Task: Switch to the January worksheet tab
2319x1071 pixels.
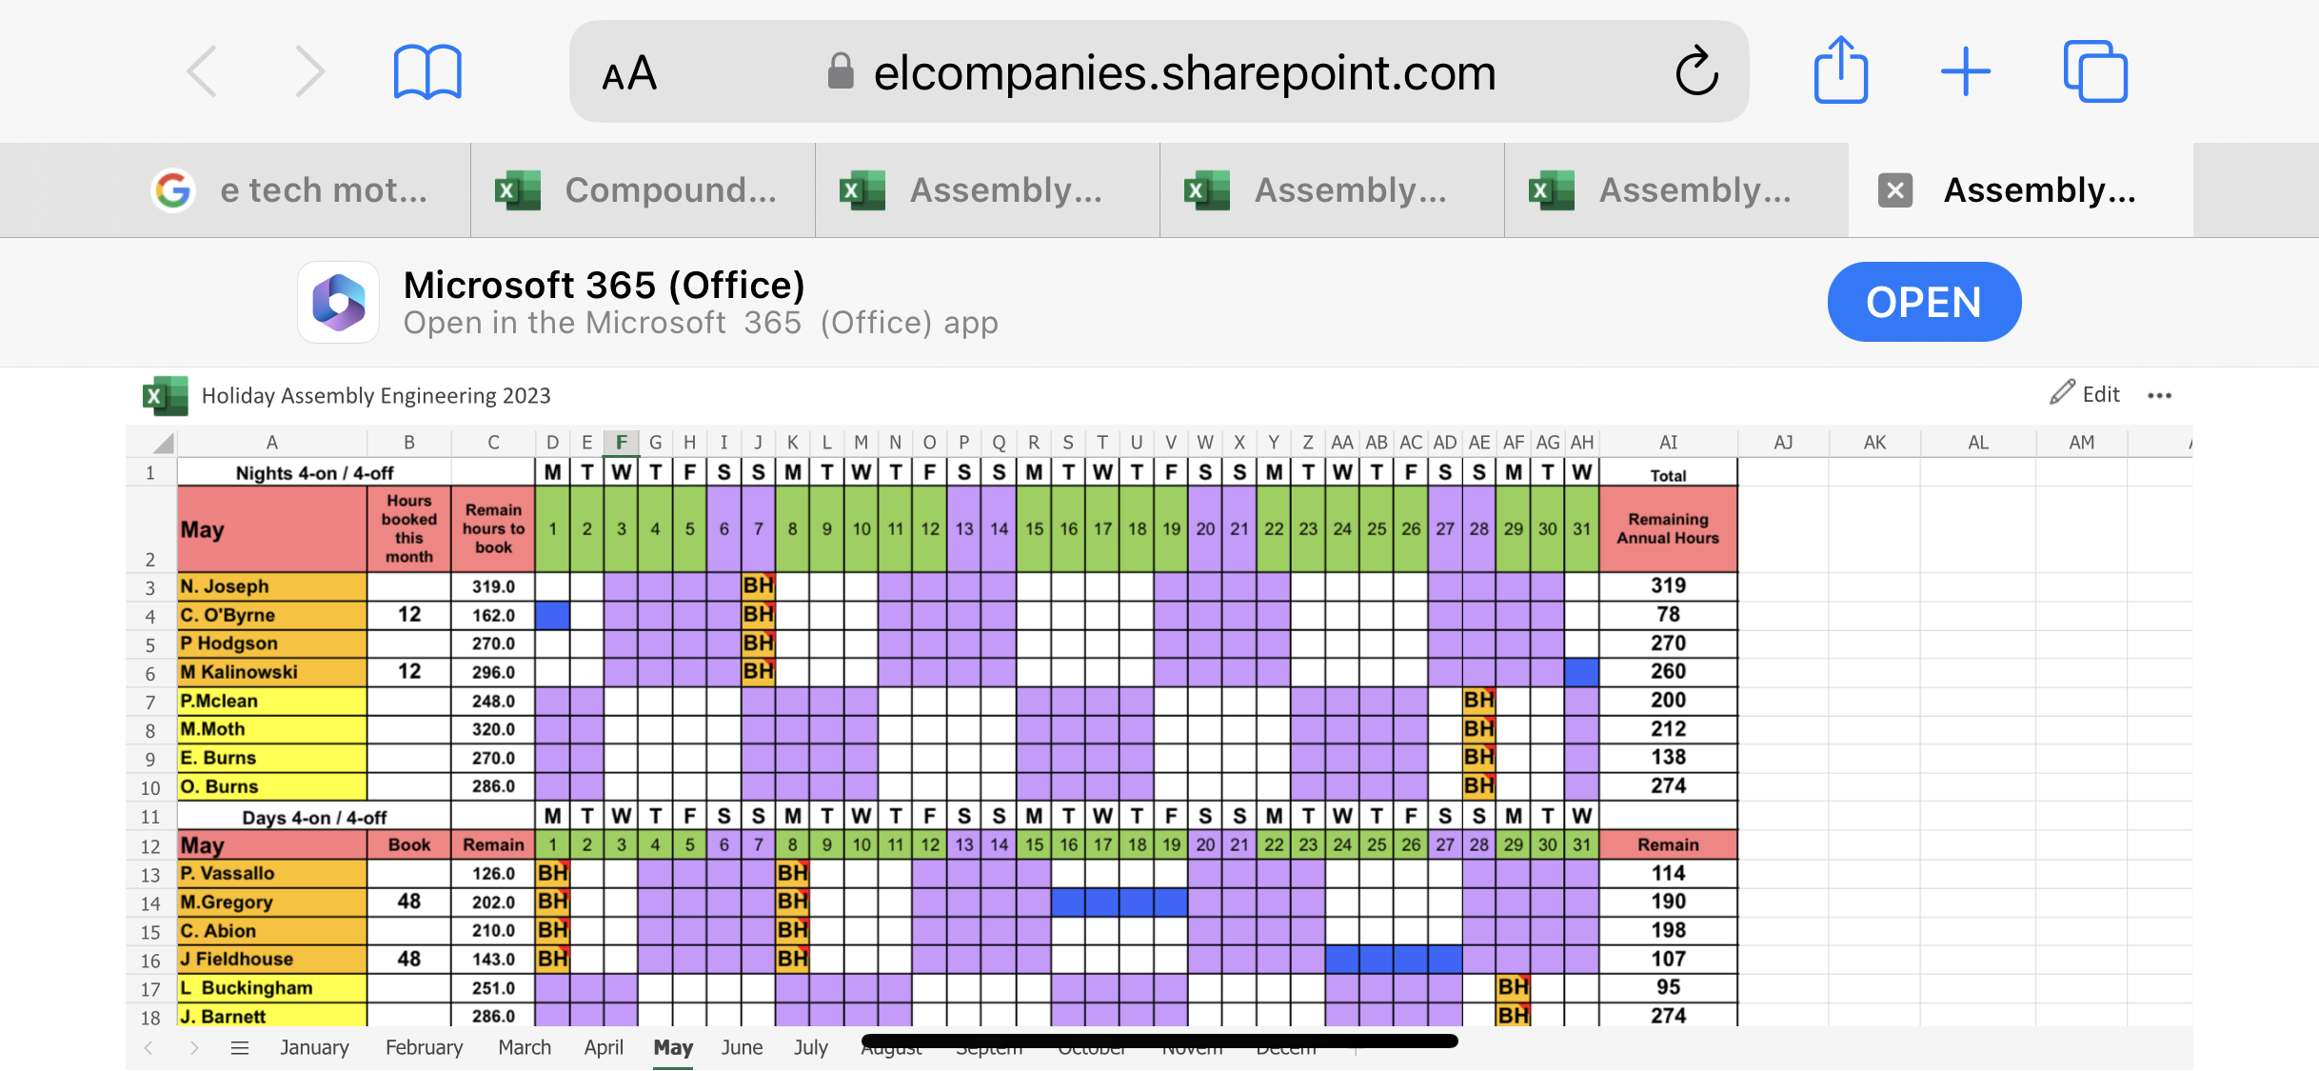Action: point(314,1047)
